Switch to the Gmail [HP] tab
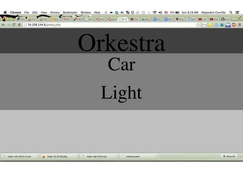 click(66, 19)
